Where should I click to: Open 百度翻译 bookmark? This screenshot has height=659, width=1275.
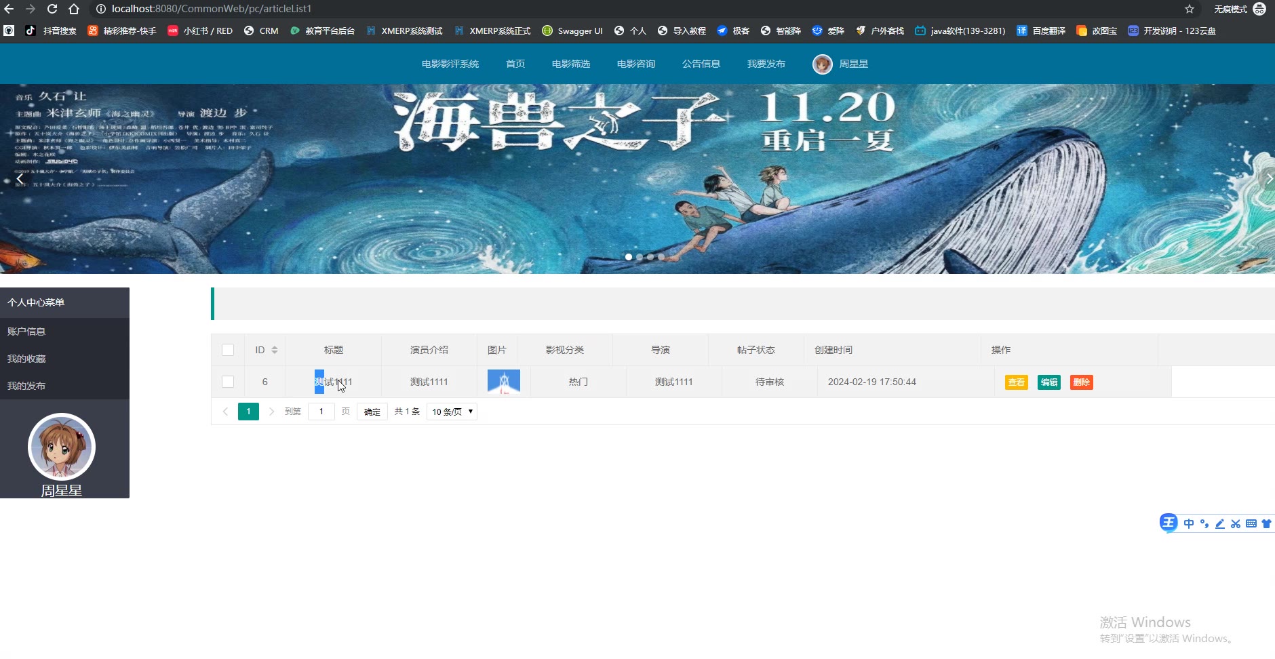click(1041, 31)
